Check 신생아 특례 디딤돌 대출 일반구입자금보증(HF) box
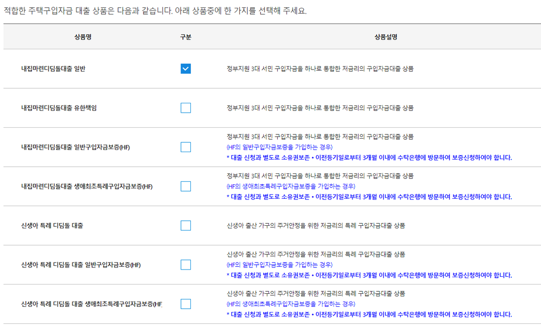Image resolution: width=541 pixels, height=326 pixels. 186,265
